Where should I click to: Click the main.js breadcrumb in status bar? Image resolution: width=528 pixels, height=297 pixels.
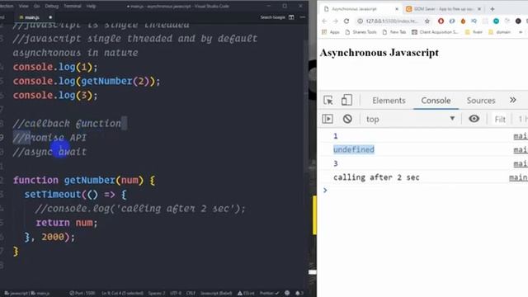(40, 294)
